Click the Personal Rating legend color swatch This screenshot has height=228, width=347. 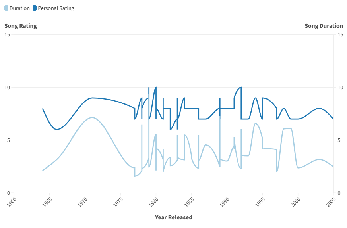click(35, 8)
